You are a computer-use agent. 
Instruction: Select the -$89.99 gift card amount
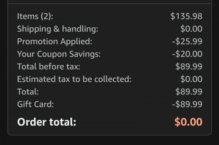pyautogui.click(x=187, y=104)
